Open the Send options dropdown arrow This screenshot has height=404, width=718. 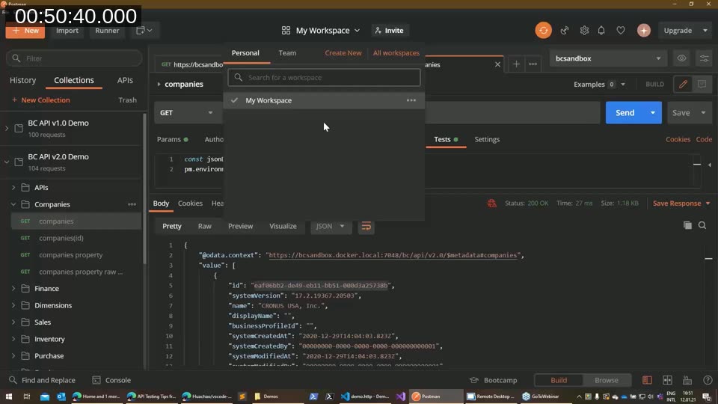[652, 113]
